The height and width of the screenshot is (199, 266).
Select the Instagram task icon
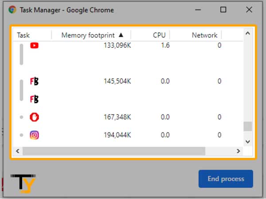(34, 135)
